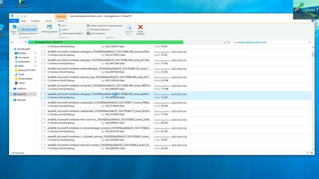Select the amd64 rasautodial result
The image size is (319, 179).
[x=175, y=104]
